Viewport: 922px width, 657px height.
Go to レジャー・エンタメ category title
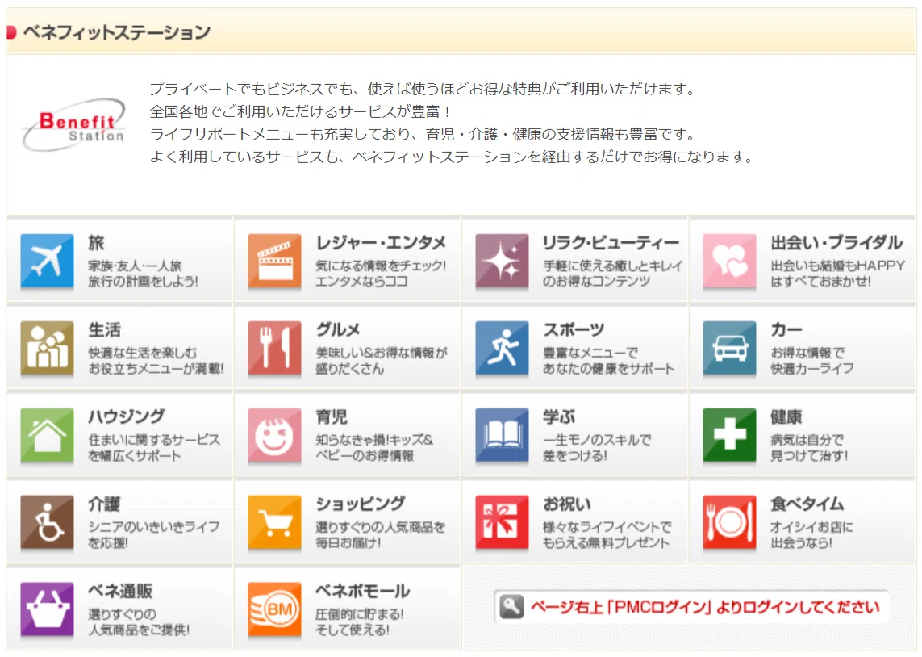point(381,242)
